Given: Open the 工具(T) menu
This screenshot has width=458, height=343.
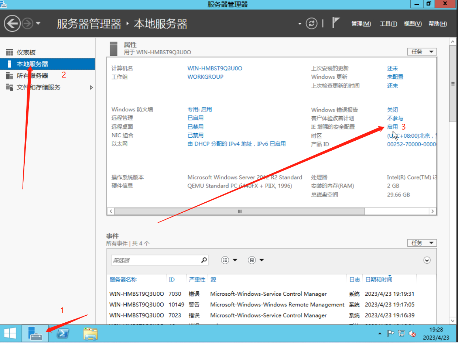Looking at the screenshot, I should (388, 24).
